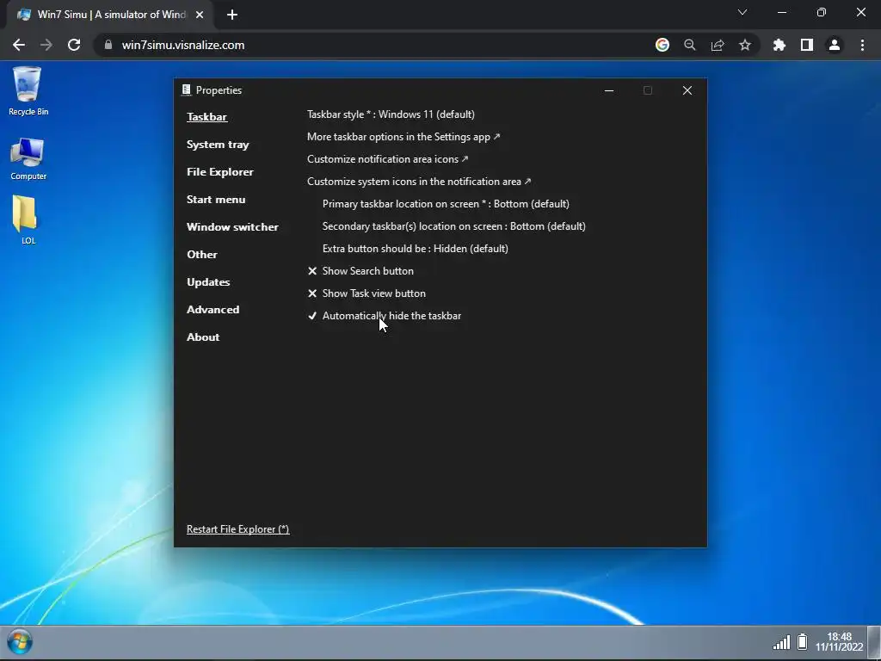The image size is (881, 661).
Task: Open Customize notification area icons link
Action: [387, 159]
